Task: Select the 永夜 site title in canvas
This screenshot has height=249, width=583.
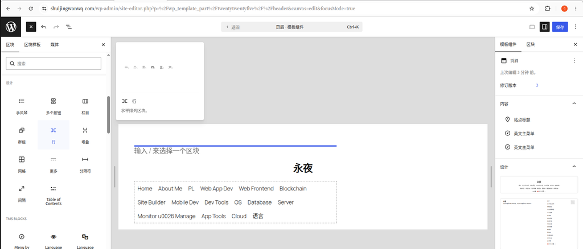Action: (303, 168)
